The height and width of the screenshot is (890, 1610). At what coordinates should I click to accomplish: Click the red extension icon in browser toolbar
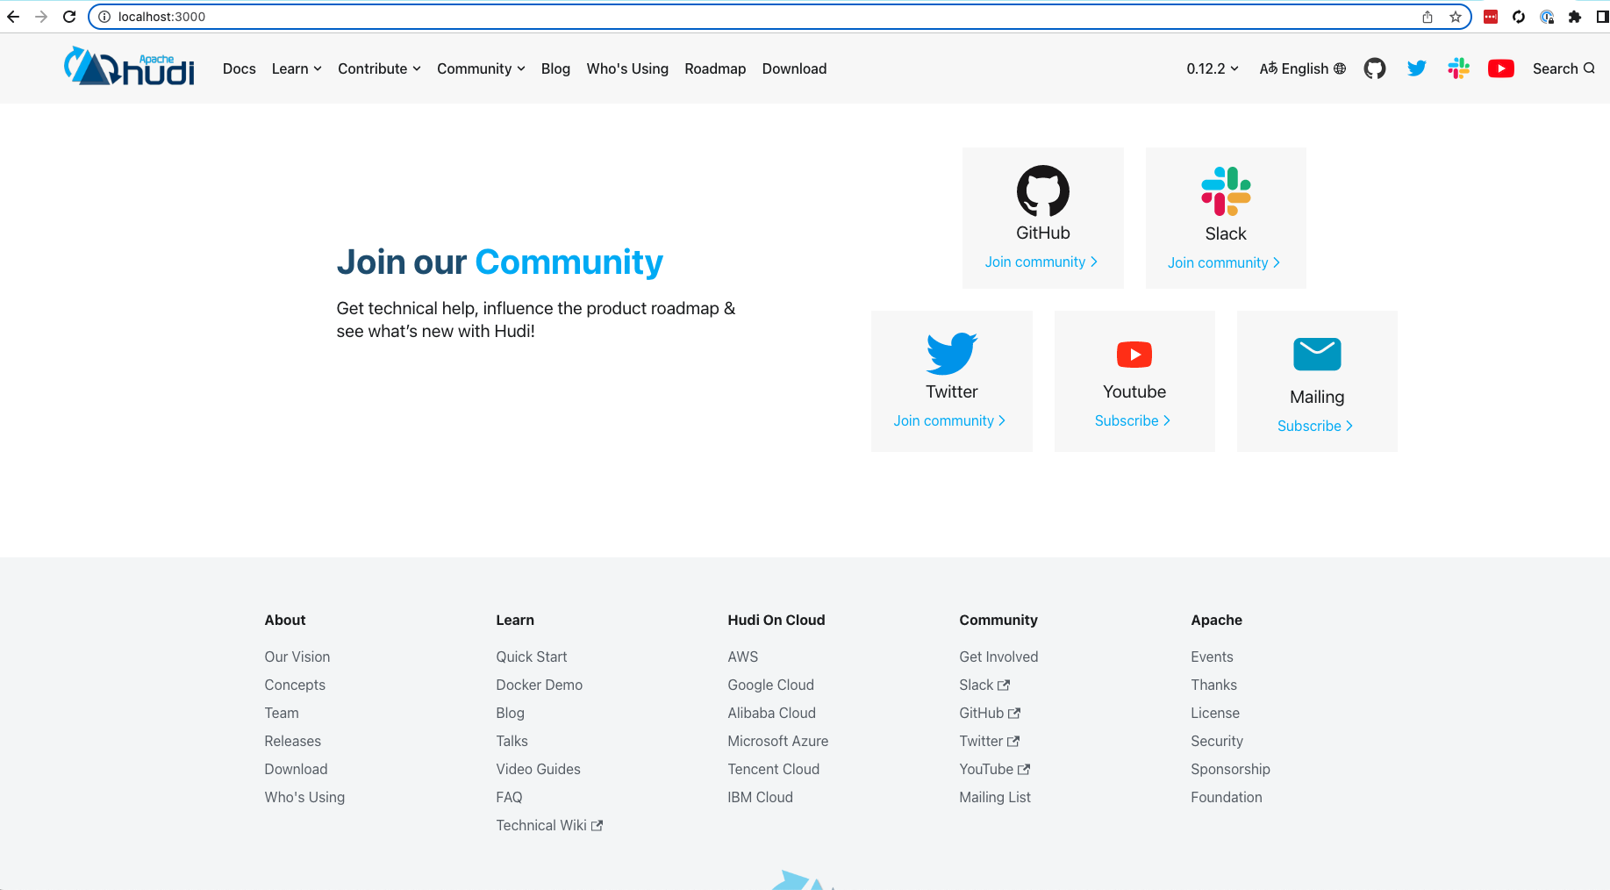(1491, 17)
